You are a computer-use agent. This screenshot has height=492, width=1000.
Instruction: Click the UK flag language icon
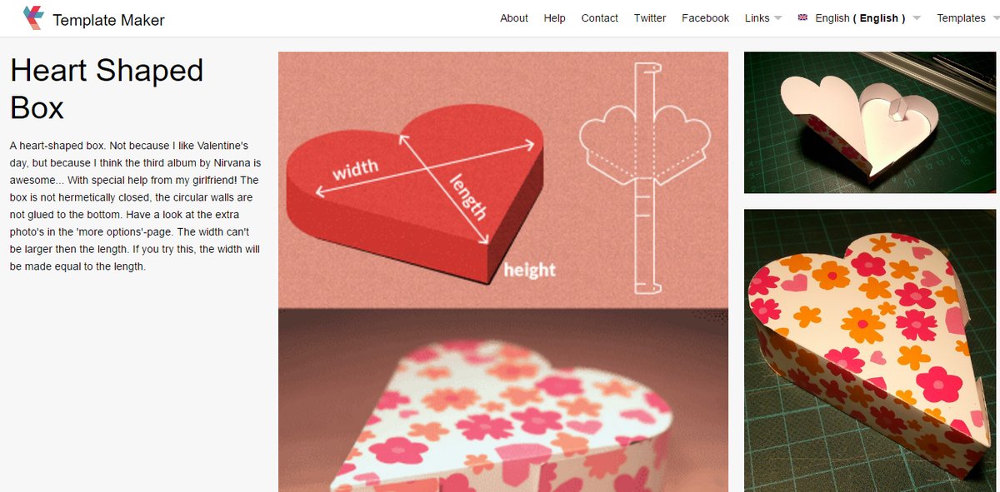click(x=802, y=17)
